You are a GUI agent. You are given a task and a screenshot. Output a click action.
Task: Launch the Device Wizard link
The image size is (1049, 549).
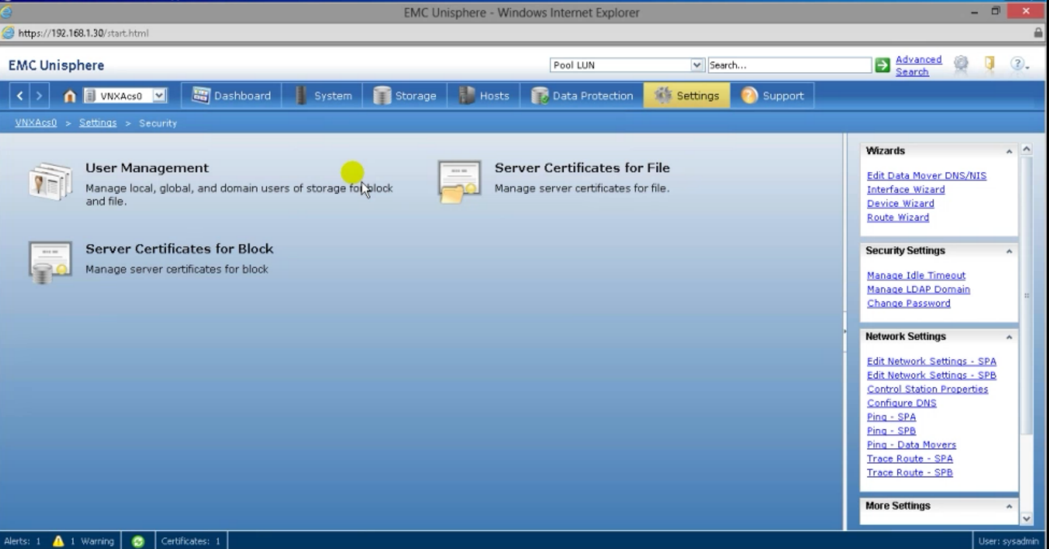coord(900,204)
